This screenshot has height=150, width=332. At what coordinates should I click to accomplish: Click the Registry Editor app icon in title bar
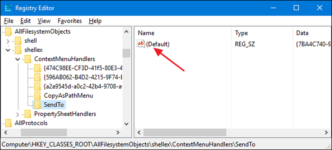pyautogui.click(x=8, y=8)
